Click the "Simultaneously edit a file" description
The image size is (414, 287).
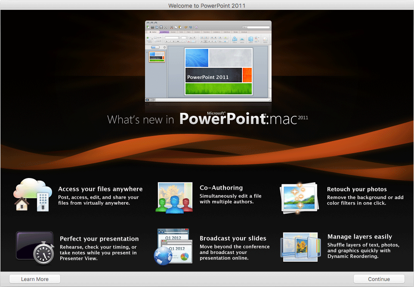coord(231,199)
